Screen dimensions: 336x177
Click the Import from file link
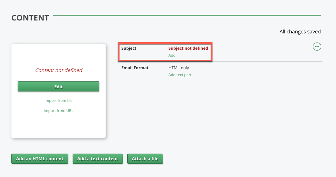tap(58, 101)
